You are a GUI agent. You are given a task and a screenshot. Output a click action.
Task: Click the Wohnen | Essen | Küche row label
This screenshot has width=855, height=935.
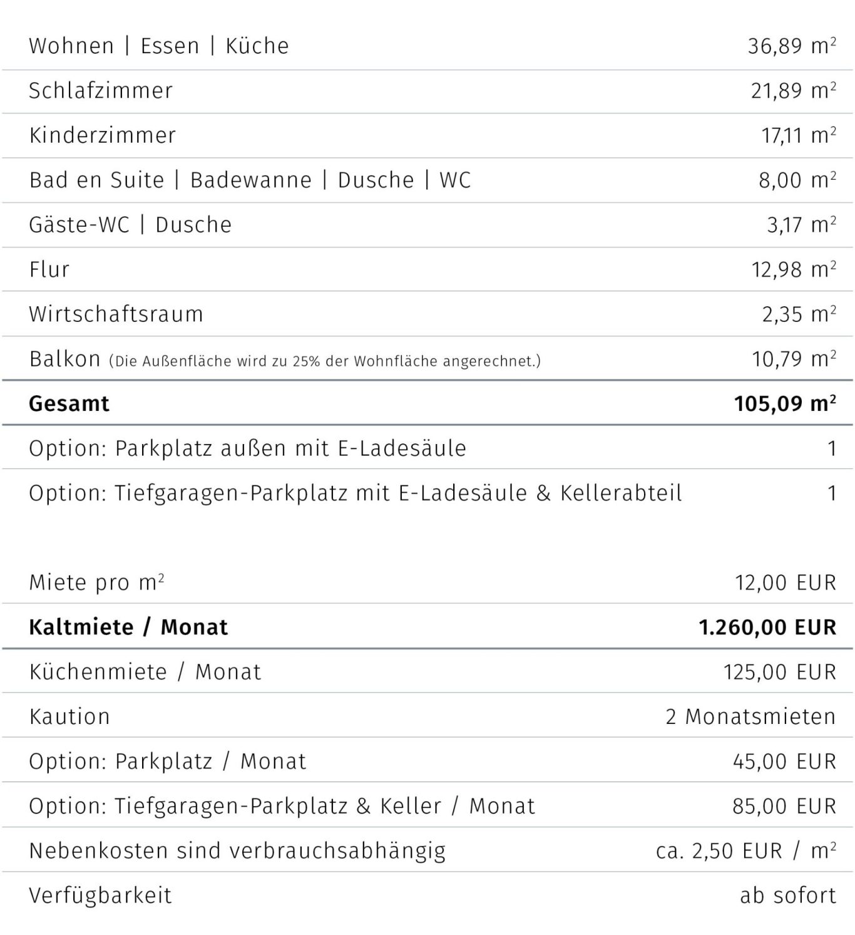(159, 46)
